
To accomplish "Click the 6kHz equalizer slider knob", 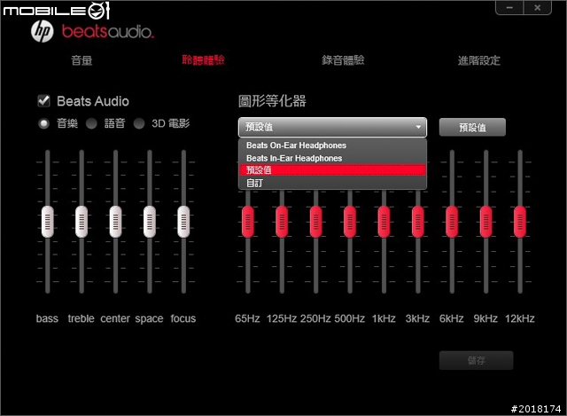I will click(x=452, y=222).
